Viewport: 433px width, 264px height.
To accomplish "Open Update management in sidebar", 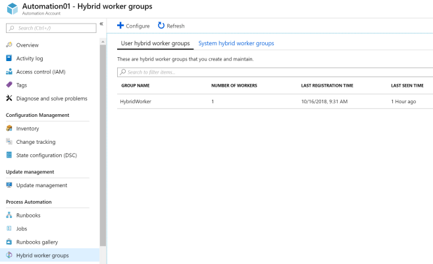I will [x=41, y=185].
